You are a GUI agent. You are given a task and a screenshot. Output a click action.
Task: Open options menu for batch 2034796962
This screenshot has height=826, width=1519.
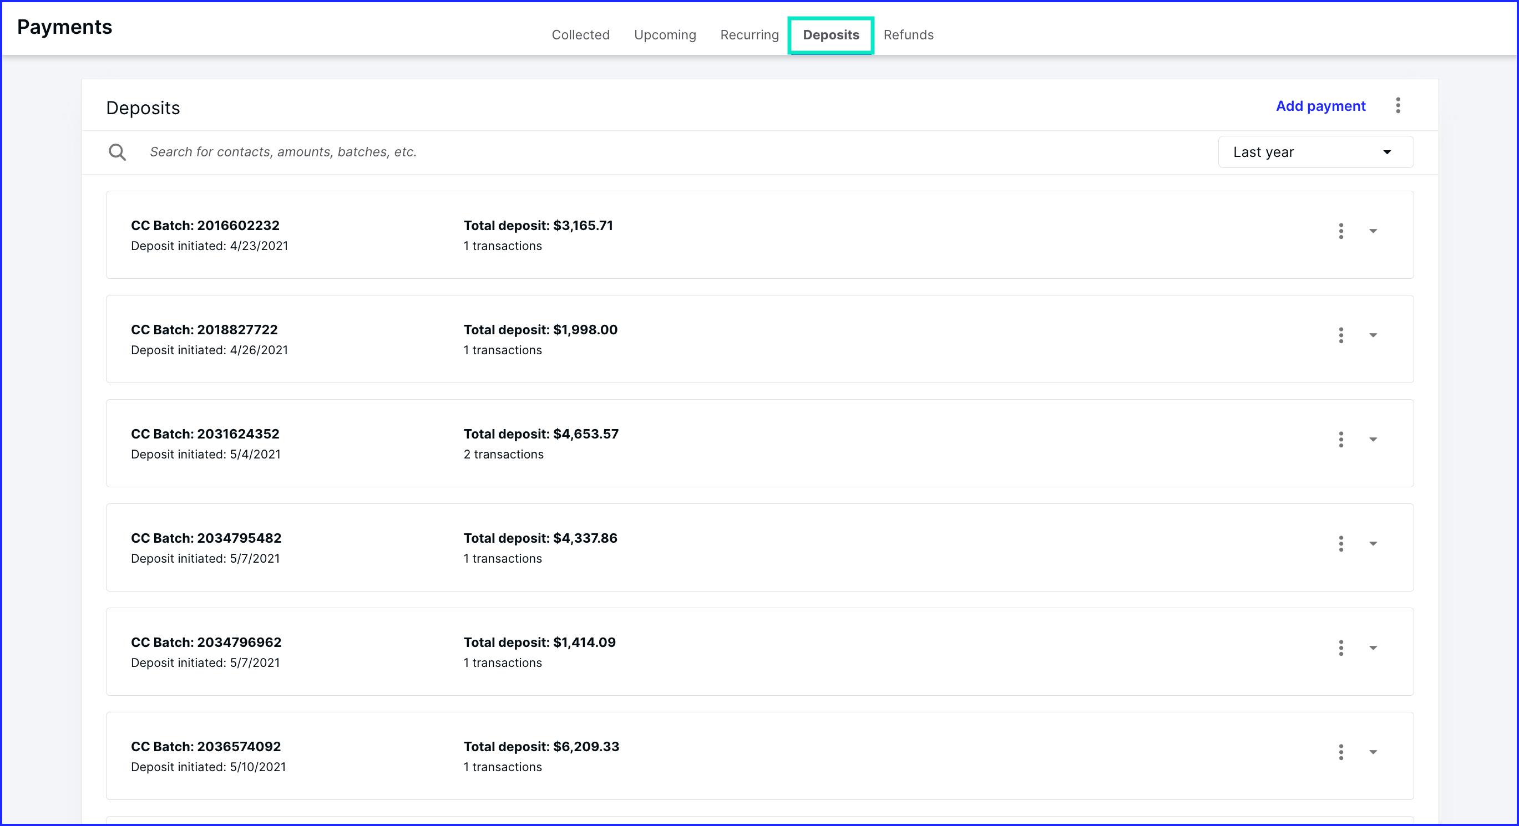click(x=1341, y=648)
